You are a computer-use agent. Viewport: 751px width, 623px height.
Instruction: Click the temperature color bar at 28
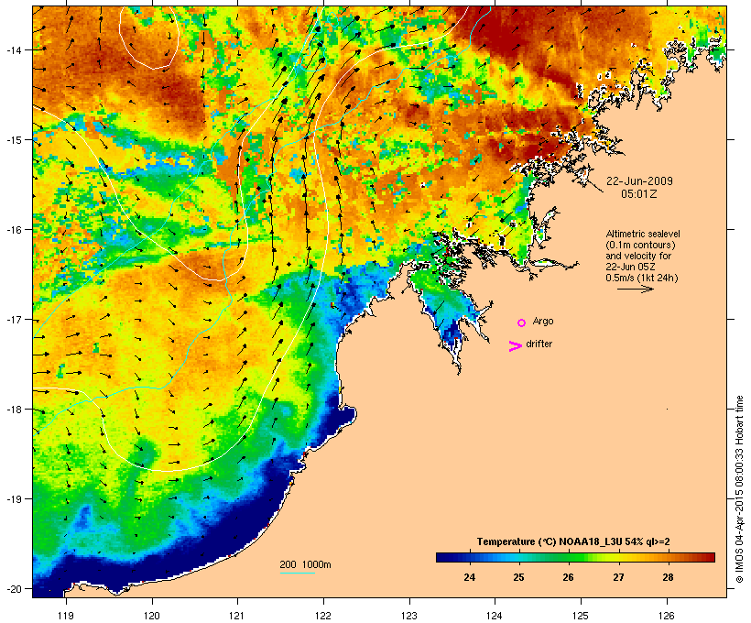(x=668, y=557)
